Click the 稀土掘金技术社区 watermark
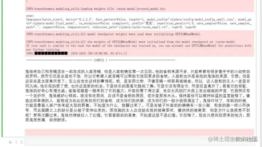 233,139
